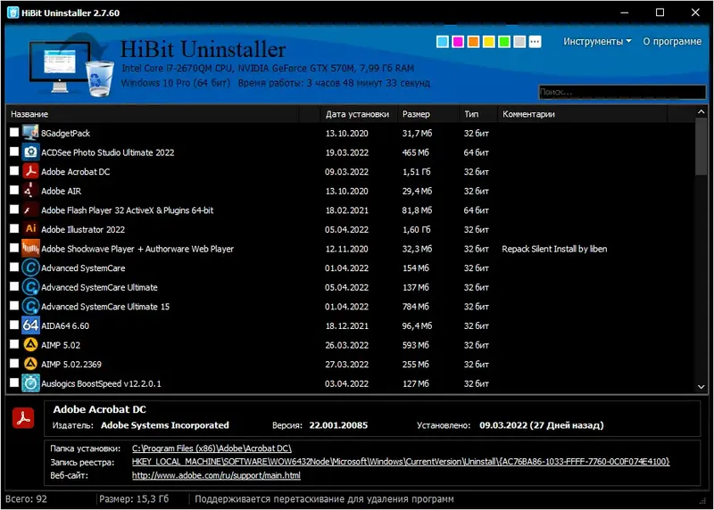Click the version 22.001.20085 value
Viewport: 714px width, 510px height.
(x=338, y=425)
